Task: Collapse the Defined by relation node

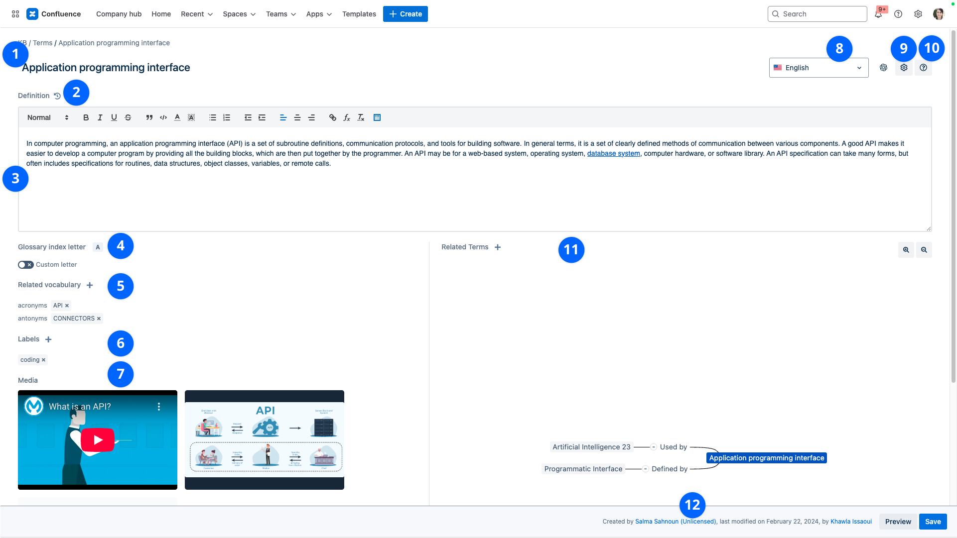Action: [x=645, y=469]
